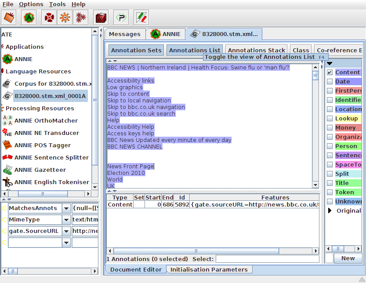Click the ANNIE NE Transducer icon
The height and width of the screenshot is (283, 366).
pos(7,133)
